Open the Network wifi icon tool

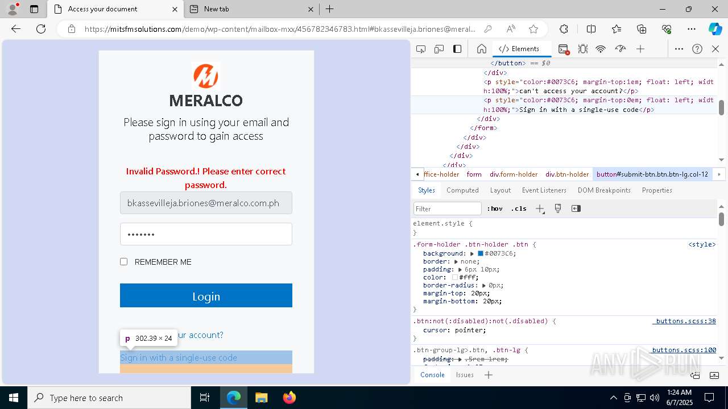pos(601,49)
